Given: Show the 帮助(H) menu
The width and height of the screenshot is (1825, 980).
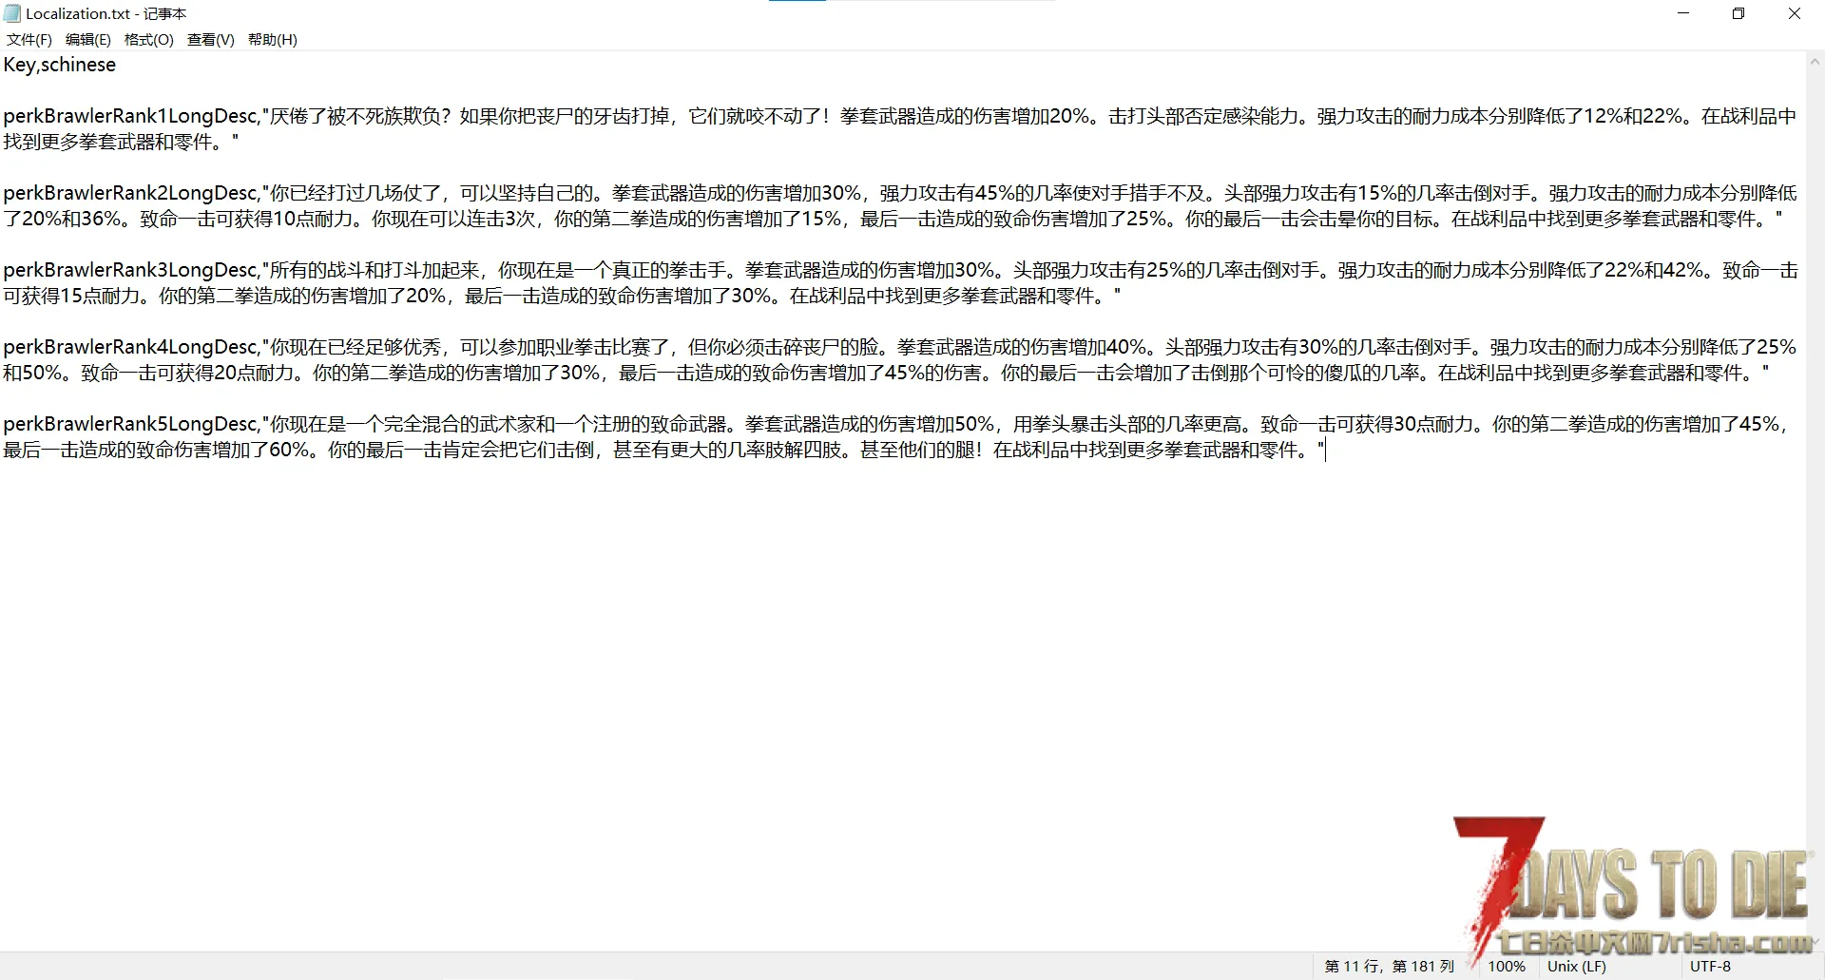Looking at the screenshot, I should 272,39.
